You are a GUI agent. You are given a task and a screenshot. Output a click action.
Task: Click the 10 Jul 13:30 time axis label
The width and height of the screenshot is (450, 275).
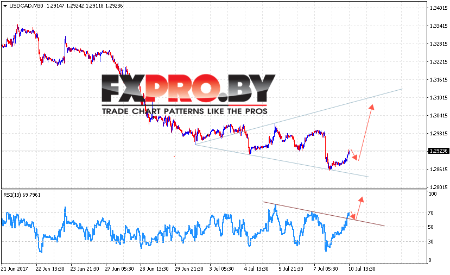pos(362,269)
